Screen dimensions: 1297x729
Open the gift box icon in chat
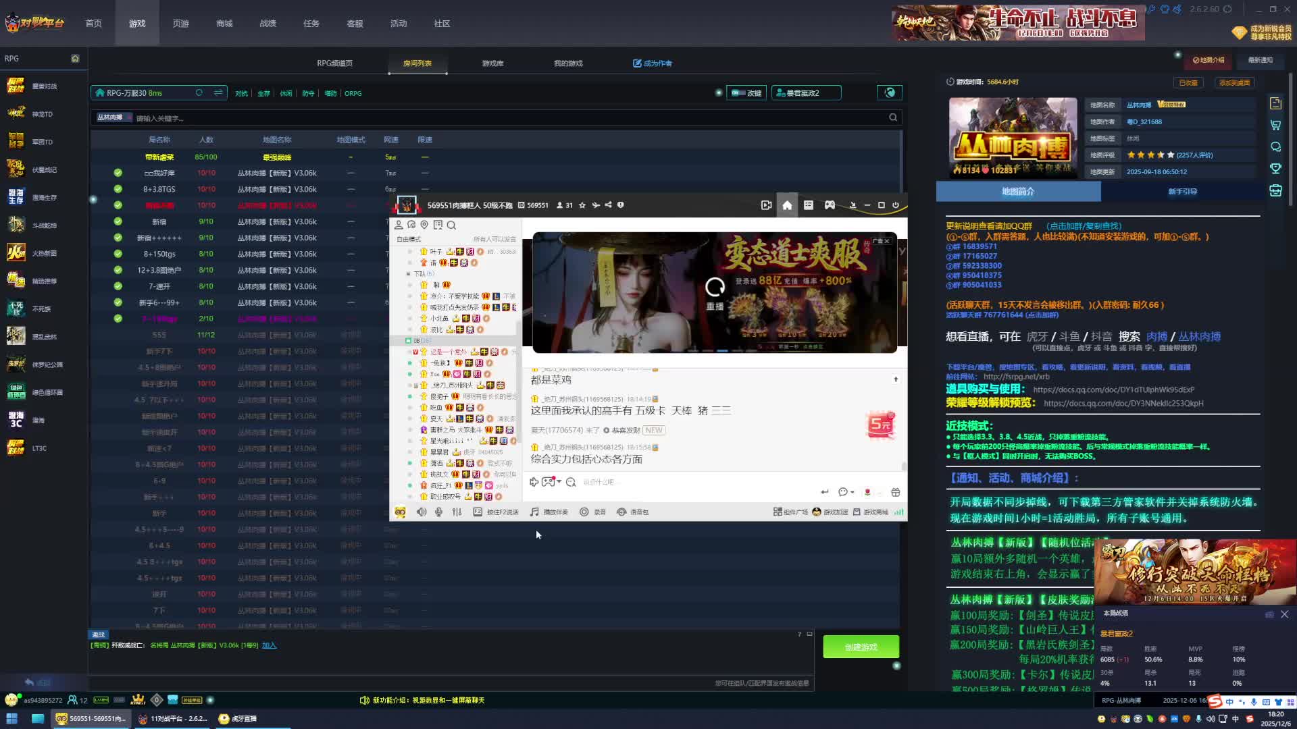[x=896, y=492]
